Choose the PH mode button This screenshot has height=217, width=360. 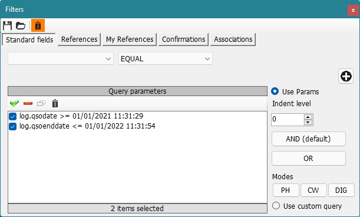(x=286, y=190)
